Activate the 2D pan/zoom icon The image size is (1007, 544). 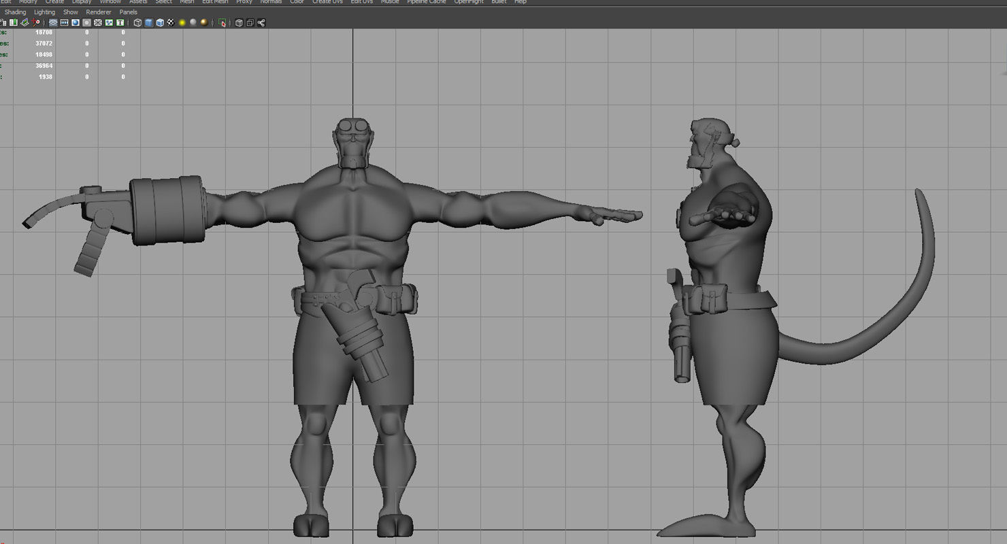coord(35,22)
